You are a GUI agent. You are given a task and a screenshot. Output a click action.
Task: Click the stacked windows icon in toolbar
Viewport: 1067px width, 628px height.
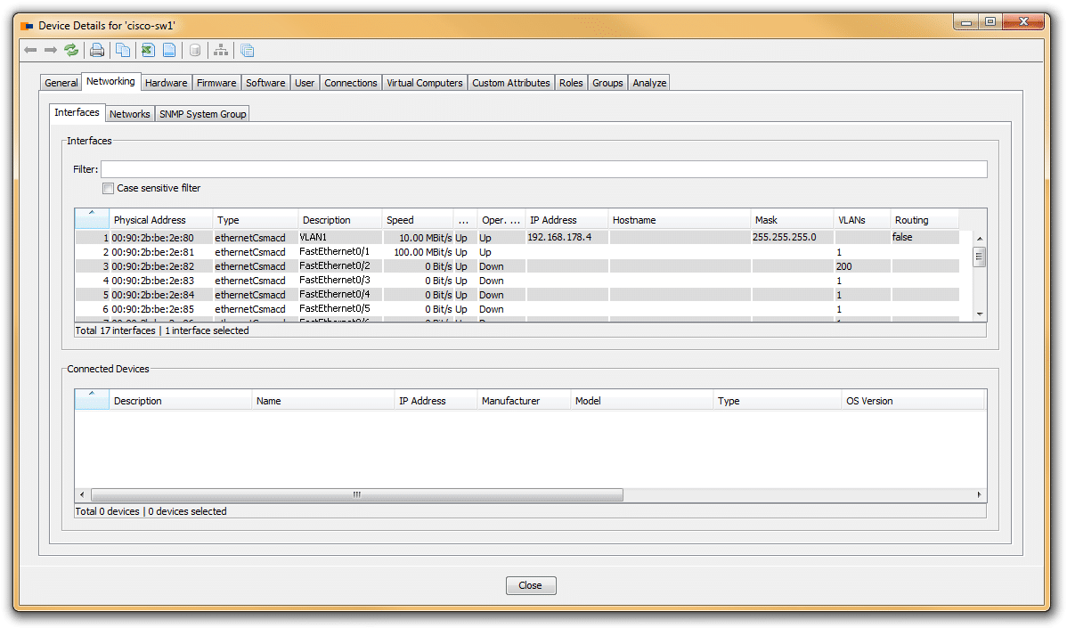(247, 50)
